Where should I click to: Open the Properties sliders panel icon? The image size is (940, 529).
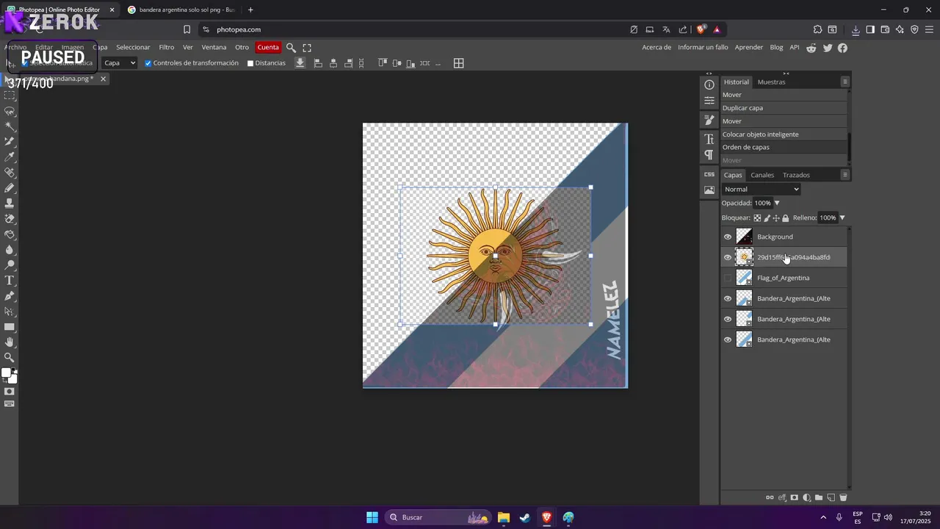tap(709, 101)
